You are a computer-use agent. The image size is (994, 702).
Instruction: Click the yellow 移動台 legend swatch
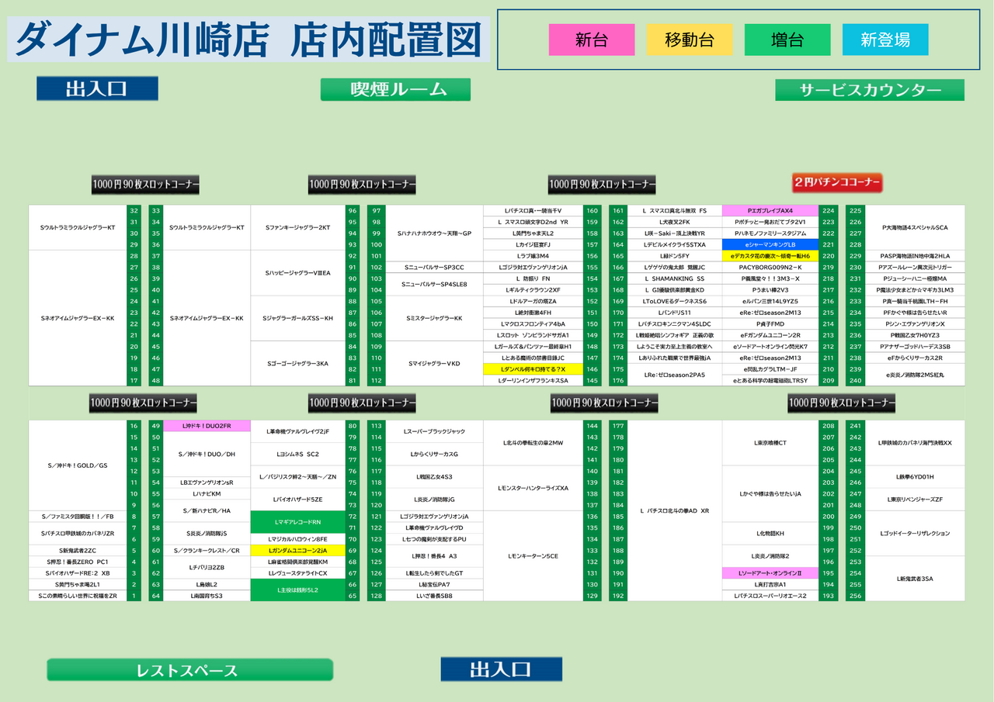690,40
